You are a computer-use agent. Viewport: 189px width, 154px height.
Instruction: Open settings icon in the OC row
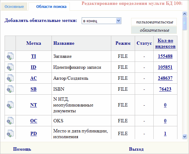pyautogui.click(x=10, y=121)
